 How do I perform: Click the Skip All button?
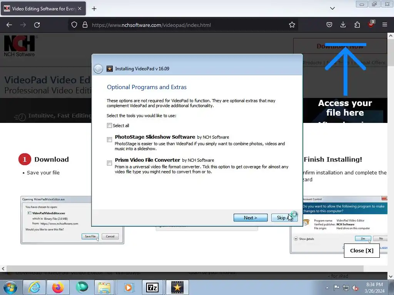tap(284, 218)
